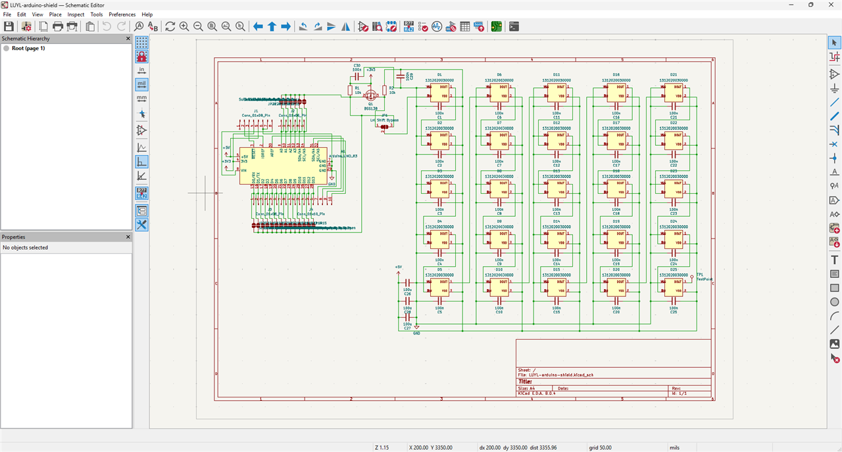Select the Add Power Symbol tool

(x=834, y=88)
